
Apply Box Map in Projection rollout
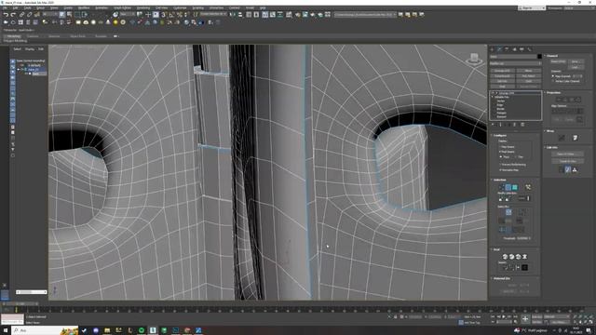click(x=577, y=100)
